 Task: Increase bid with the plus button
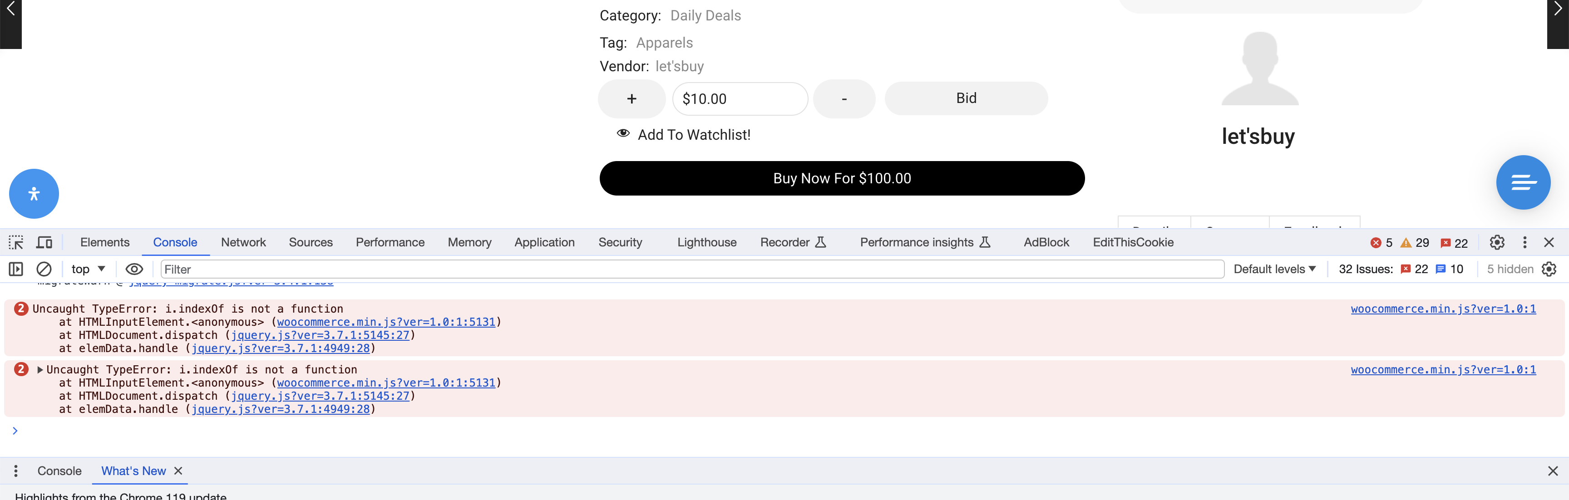[632, 98]
